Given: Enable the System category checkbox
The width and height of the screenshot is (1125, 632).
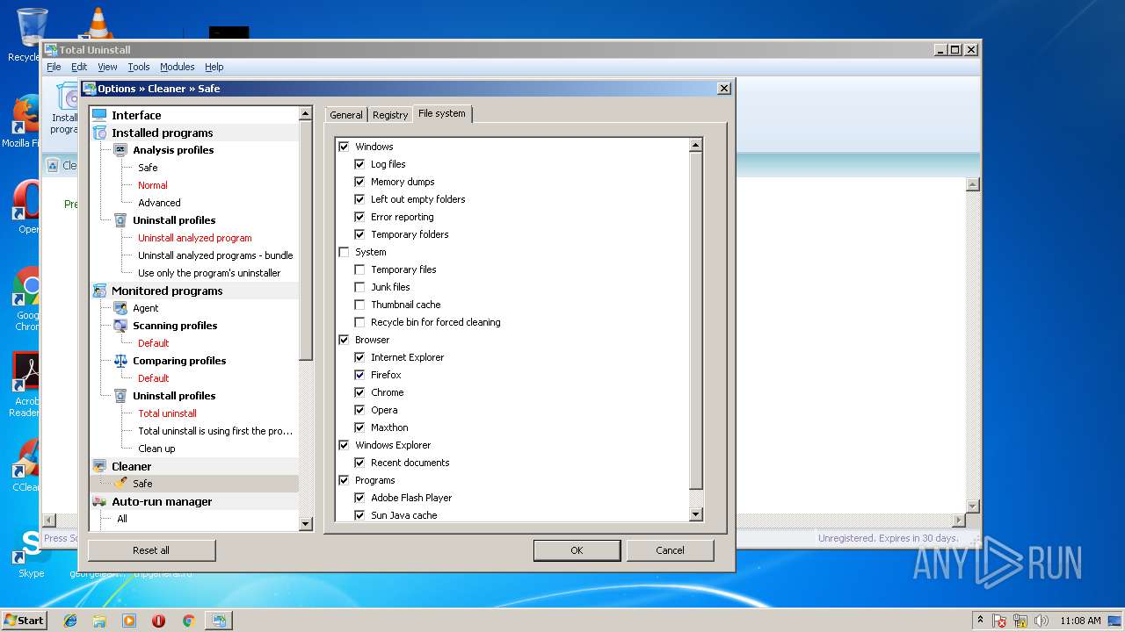Looking at the screenshot, I should tap(344, 252).
